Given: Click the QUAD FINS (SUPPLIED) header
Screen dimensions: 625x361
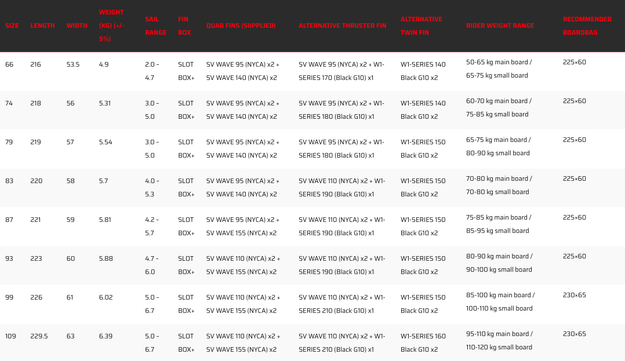Looking at the screenshot, I should click(241, 25).
